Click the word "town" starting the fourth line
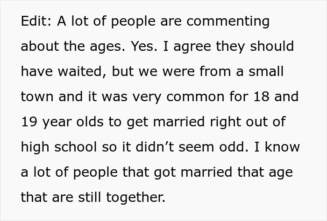This screenshot has width=327, height=221. [x=37, y=97]
